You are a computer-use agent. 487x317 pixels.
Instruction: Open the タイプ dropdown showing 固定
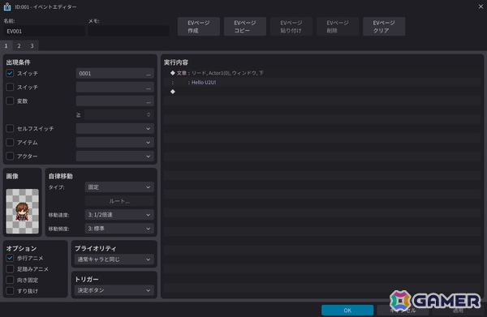[x=119, y=187]
